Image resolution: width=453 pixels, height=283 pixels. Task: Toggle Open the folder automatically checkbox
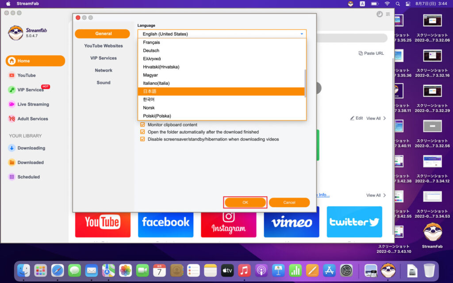pos(142,132)
